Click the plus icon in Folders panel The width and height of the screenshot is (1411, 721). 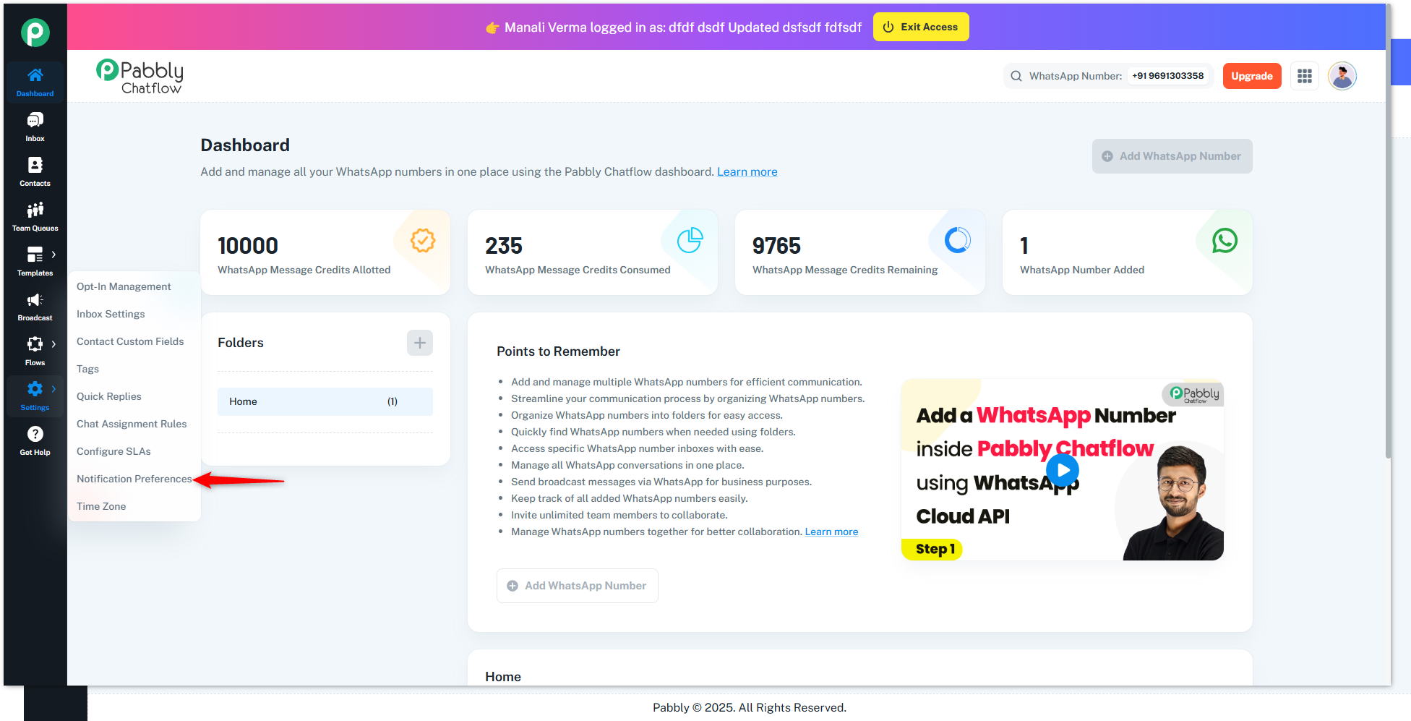tap(420, 343)
